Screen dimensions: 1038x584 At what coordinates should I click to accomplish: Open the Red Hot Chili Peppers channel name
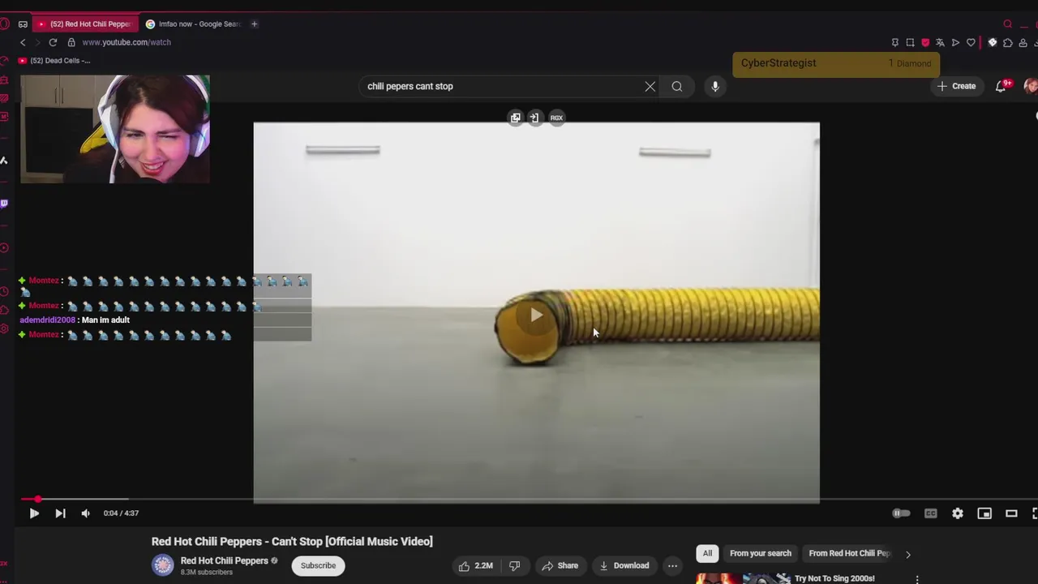(224, 560)
